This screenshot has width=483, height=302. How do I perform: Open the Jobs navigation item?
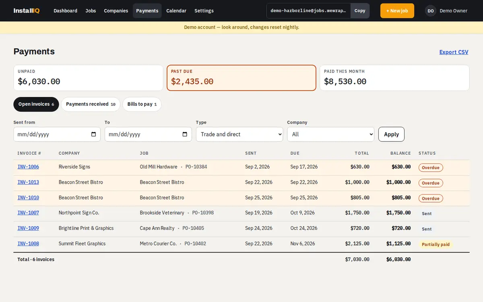click(91, 11)
